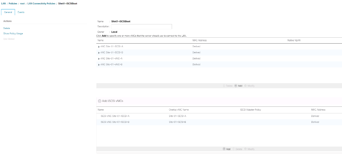Select the iSCSI vNIC Site-01-ISCSI-A row
Viewport: 342px width, 164px height.
tap(115, 116)
